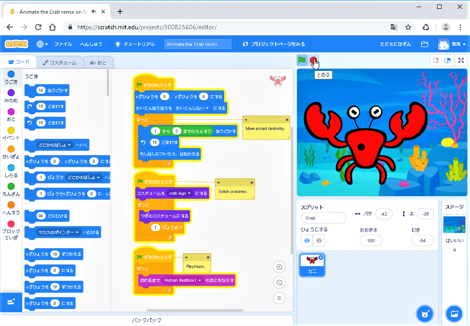Open the どこかのばしょ dropdown in へいく block
Screen dimensions: 470x326
pos(55,145)
